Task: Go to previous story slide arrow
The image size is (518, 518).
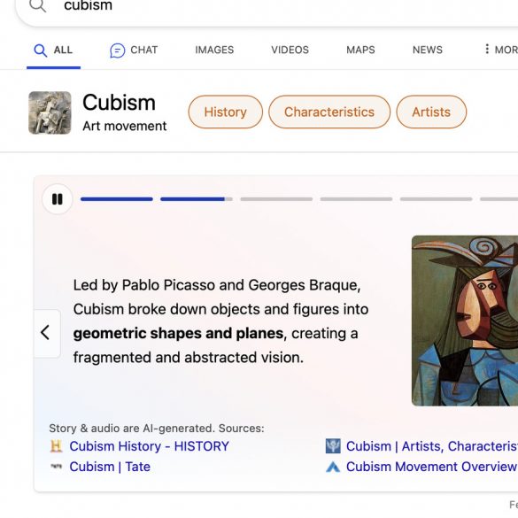Action: click(x=47, y=333)
